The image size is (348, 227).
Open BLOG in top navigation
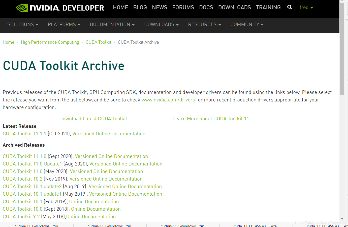140,8
